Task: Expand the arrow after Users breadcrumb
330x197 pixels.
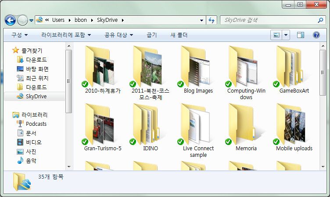Action: tap(70, 21)
